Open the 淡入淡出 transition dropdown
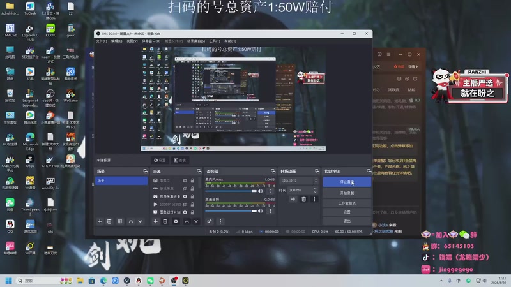The image size is (511, 287). (299, 180)
